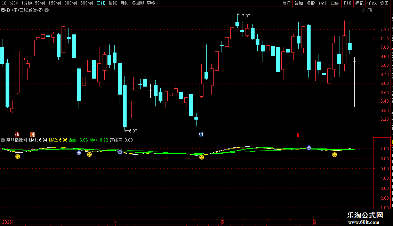Open F10 company info
Image resolution: width=393 pixels, height=226 pixels.
pos(347,3)
